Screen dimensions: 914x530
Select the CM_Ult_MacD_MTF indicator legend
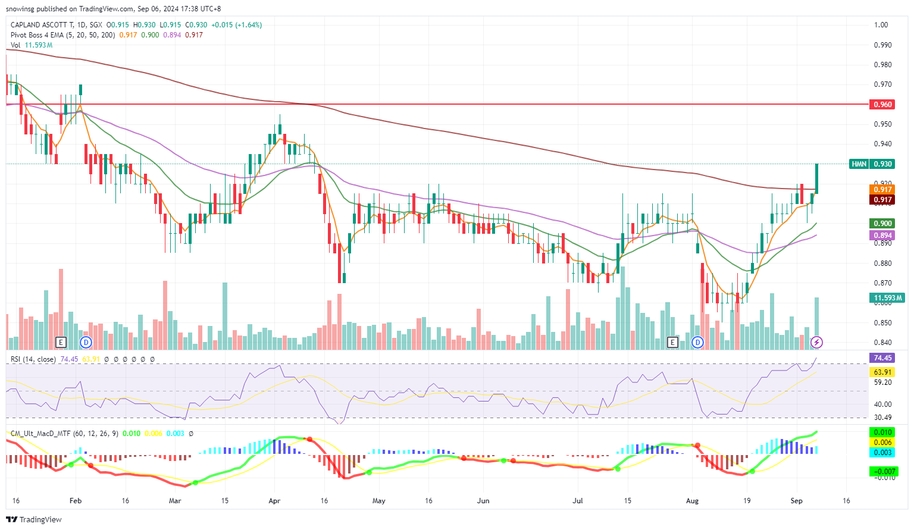(x=64, y=434)
